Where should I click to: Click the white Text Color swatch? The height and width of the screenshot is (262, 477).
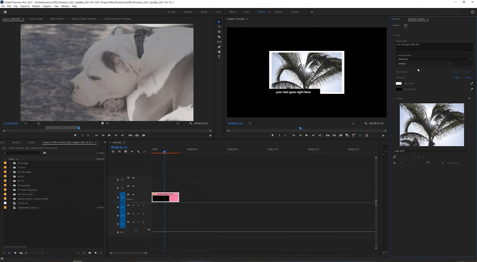[x=399, y=83]
